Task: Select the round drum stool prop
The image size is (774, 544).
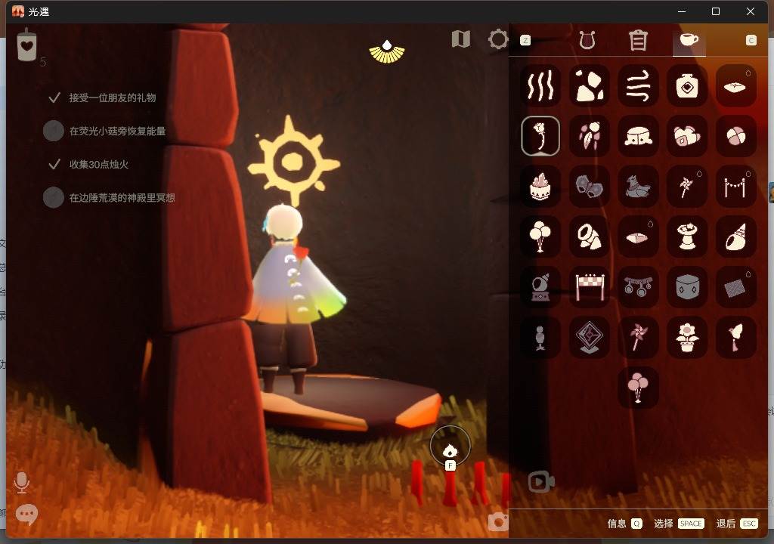Action: tap(638, 136)
